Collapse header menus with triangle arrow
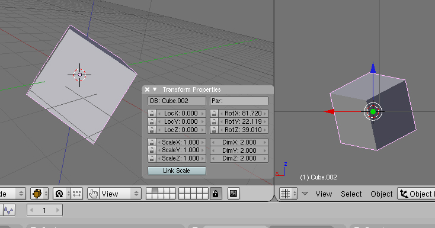This screenshot has width=435, height=228. [305, 194]
